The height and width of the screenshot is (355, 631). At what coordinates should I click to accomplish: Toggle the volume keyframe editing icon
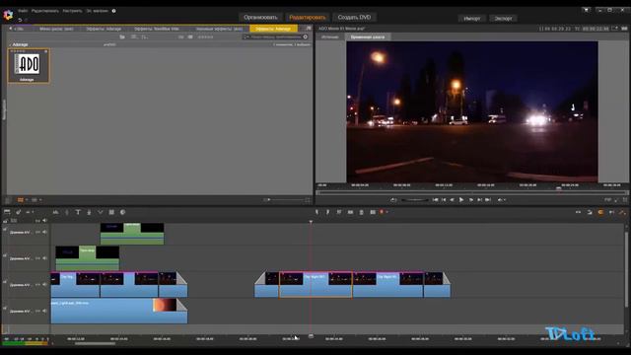click(611, 212)
